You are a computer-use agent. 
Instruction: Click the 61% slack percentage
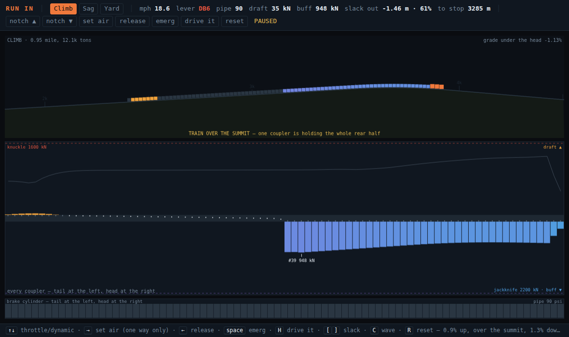[x=426, y=9]
